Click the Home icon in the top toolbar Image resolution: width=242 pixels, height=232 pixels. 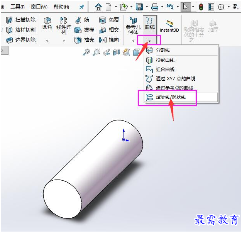[x=98, y=7]
